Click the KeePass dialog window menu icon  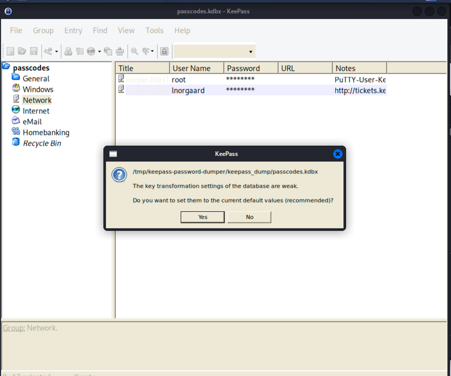point(113,154)
